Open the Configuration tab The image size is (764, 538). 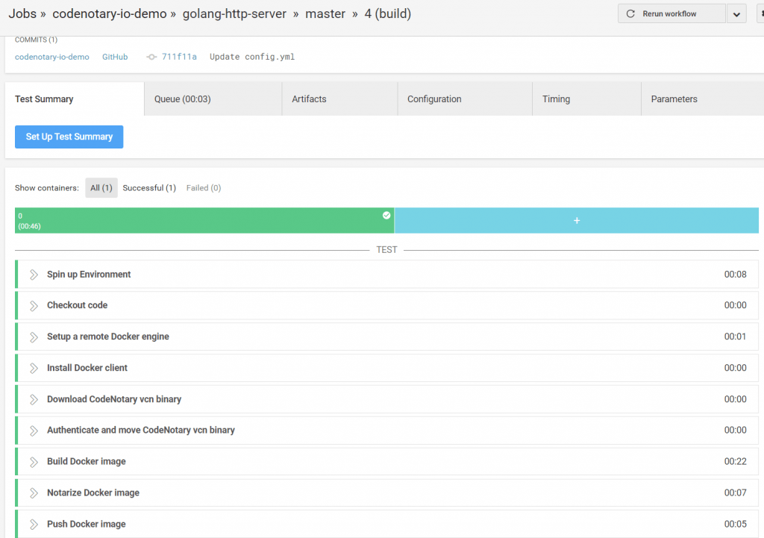[465, 99]
